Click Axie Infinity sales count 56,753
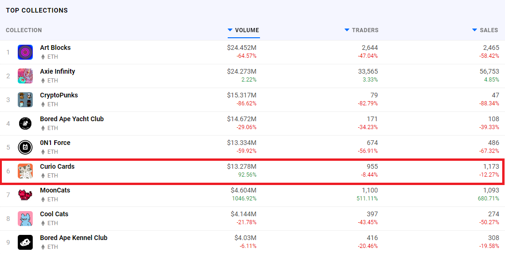505x254 pixels. pos(489,72)
